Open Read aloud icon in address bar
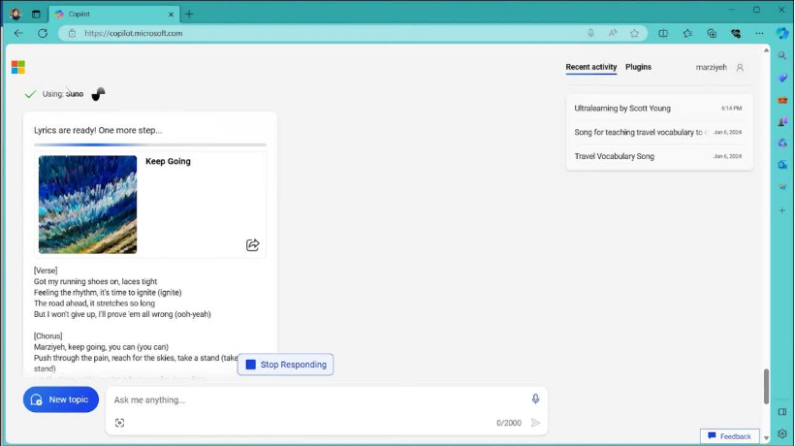Viewport: 795px width, 446px height. [613, 33]
